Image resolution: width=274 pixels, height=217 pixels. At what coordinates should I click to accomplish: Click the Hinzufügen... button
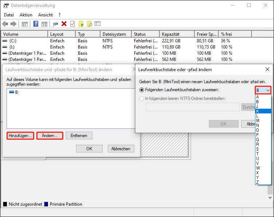(x=20, y=136)
